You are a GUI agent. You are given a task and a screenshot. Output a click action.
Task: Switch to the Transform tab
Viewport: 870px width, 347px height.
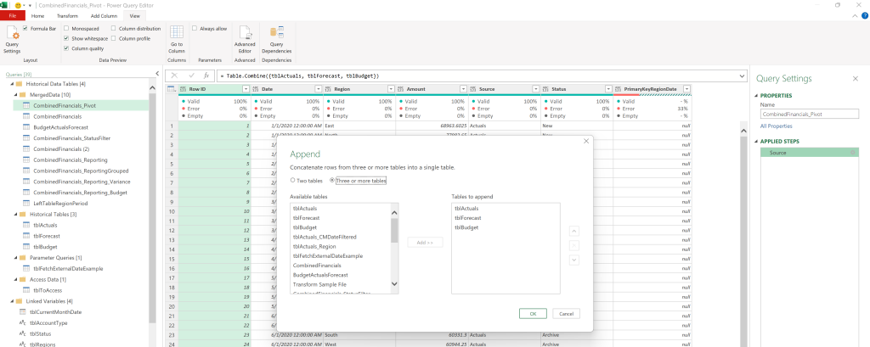68,16
